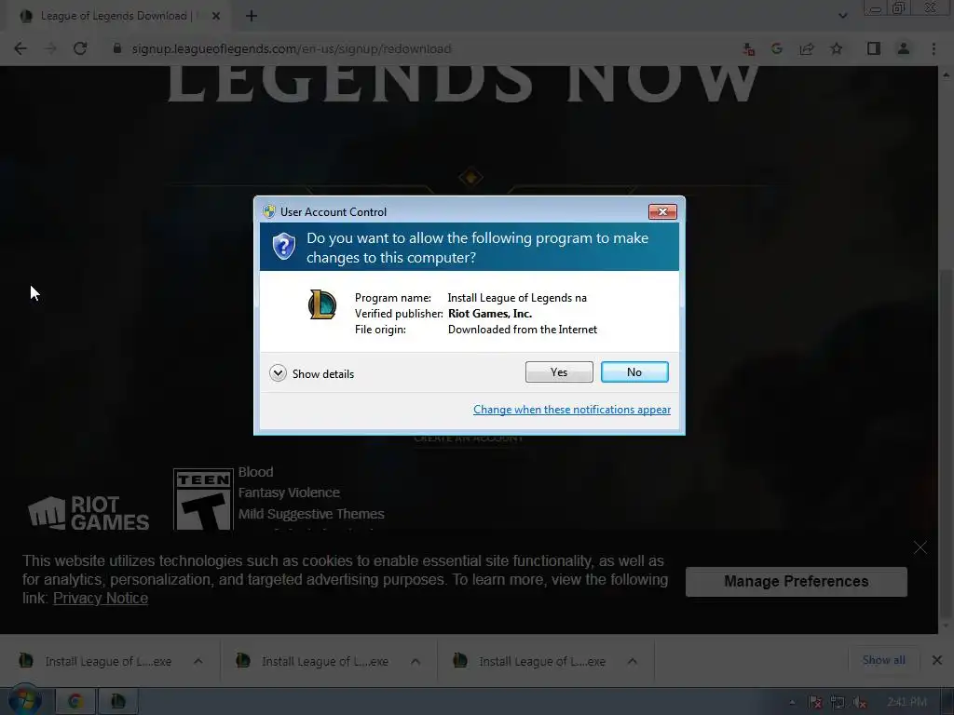This screenshot has height=715, width=954.
Task: Dismiss the cookie banner X
Action: click(x=920, y=547)
